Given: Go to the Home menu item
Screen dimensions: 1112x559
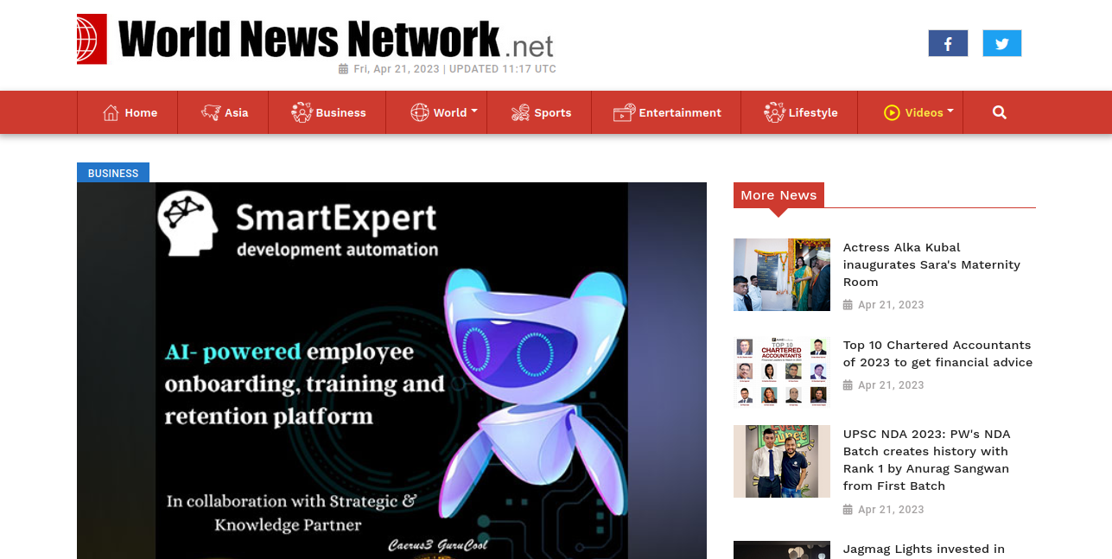Looking at the screenshot, I should coord(130,112).
